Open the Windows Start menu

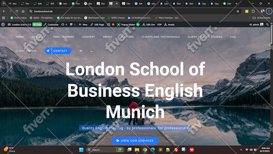pyautogui.click(x=81, y=150)
